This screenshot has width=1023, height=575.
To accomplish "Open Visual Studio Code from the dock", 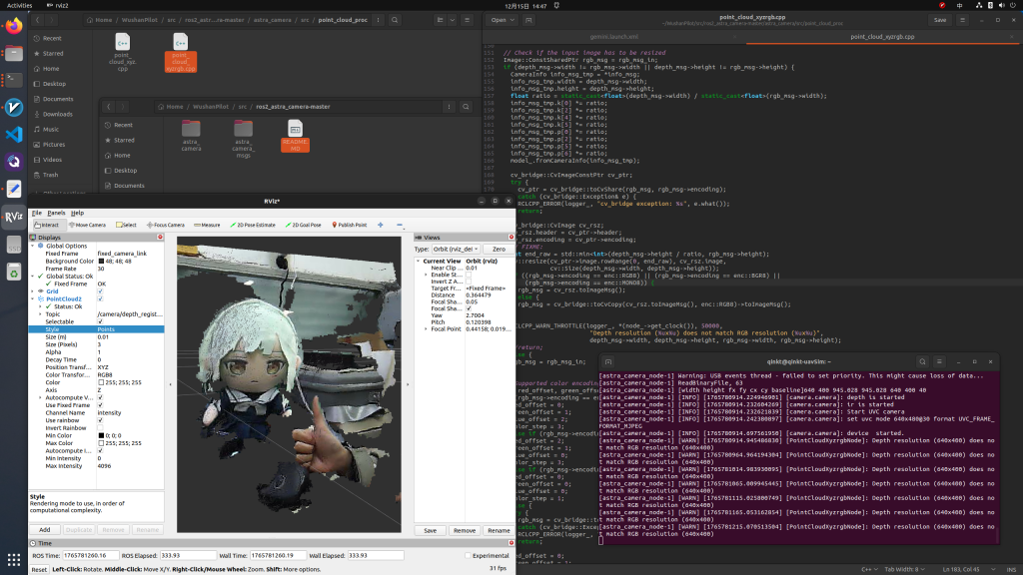I will pyautogui.click(x=14, y=134).
